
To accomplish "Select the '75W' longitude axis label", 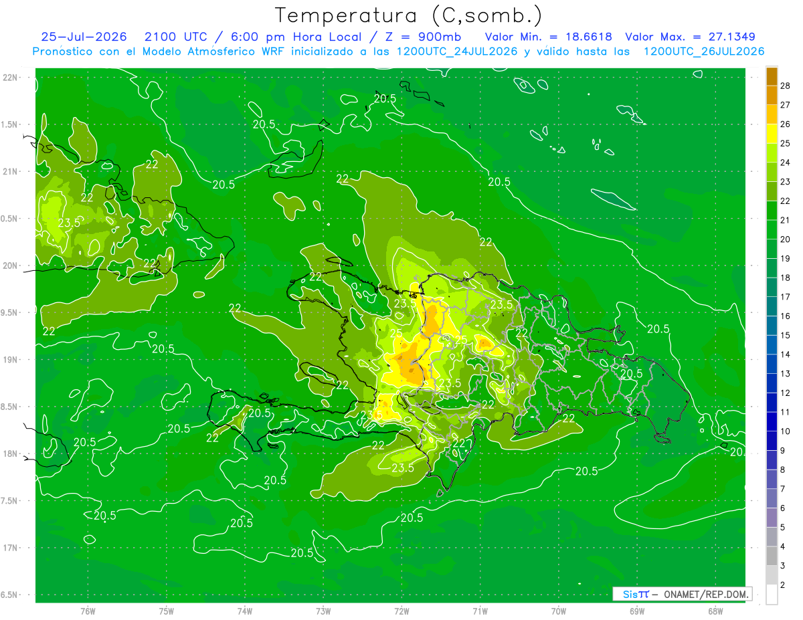I will click(167, 611).
